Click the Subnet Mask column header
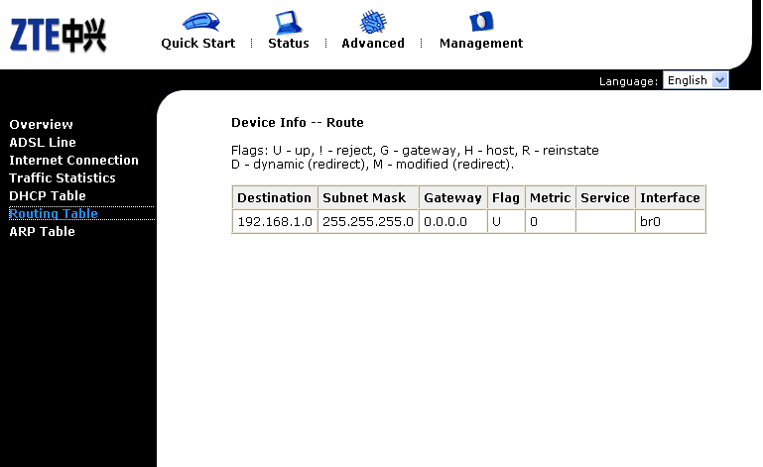Screen dimensions: 763x467 [368, 198]
